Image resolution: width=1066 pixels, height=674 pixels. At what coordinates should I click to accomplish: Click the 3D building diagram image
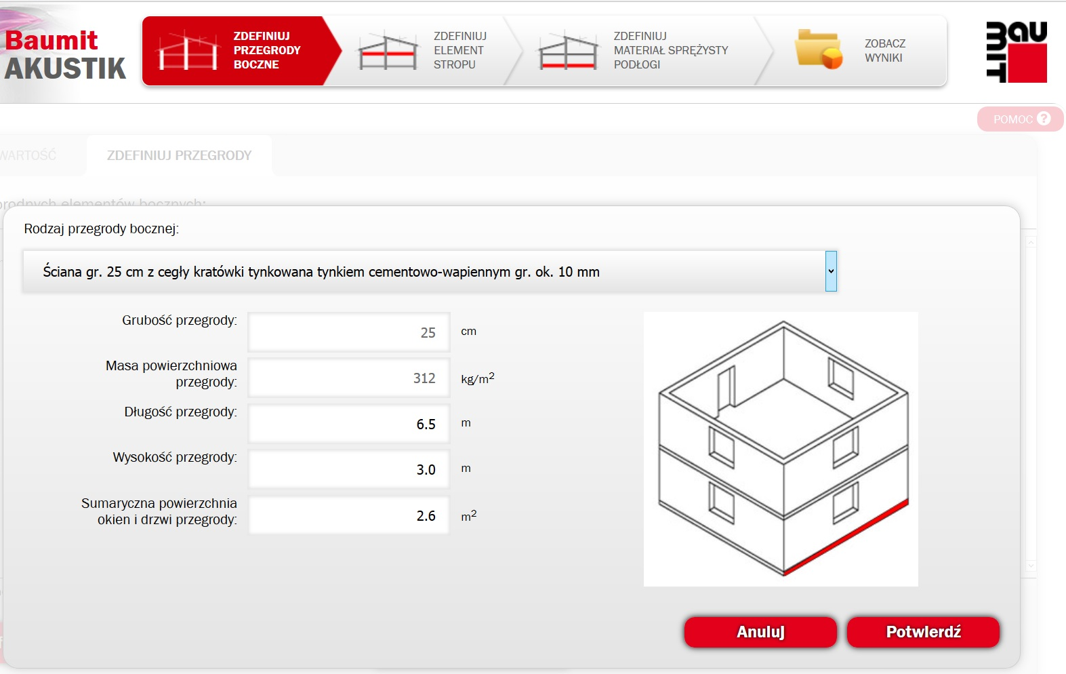pyautogui.click(x=781, y=449)
